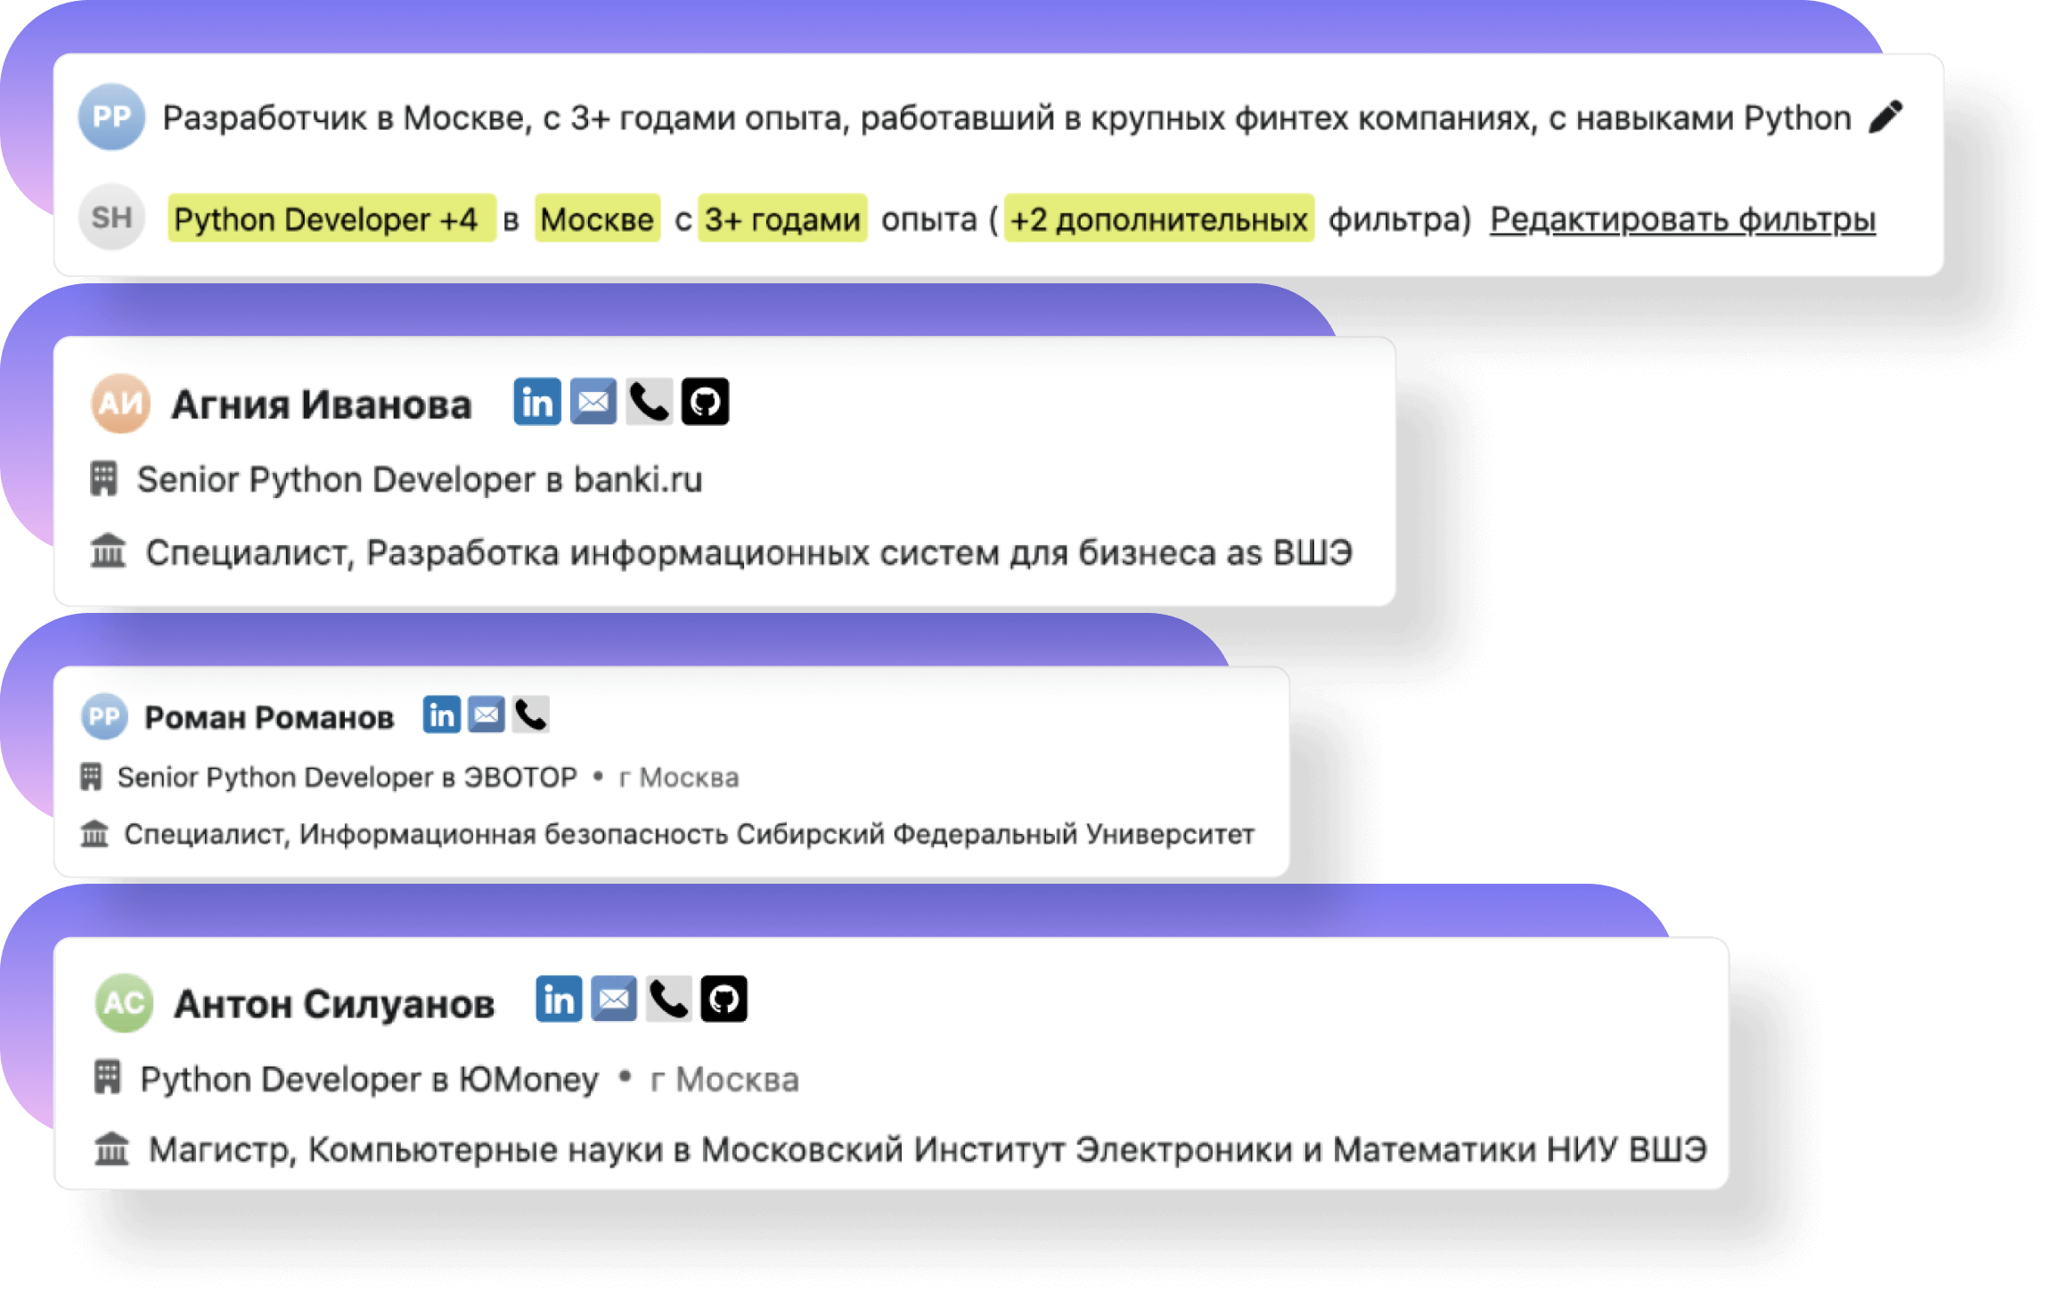
Task: Open candidate name Агния Иванова
Action: (321, 405)
